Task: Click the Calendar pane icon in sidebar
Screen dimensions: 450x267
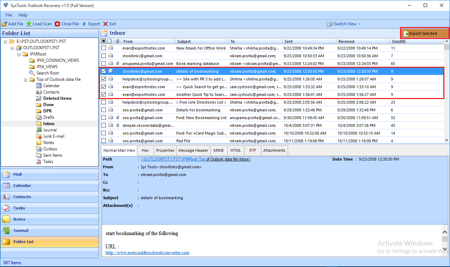Action: point(6,185)
